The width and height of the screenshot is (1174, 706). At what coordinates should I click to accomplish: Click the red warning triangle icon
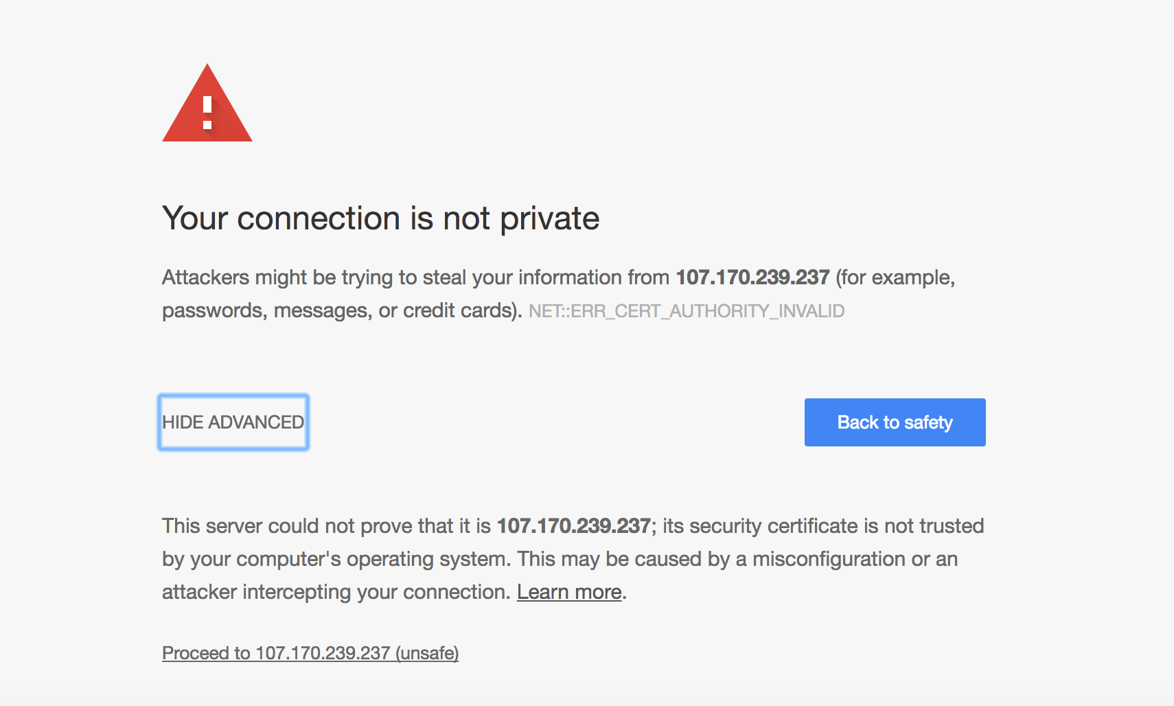click(x=207, y=103)
